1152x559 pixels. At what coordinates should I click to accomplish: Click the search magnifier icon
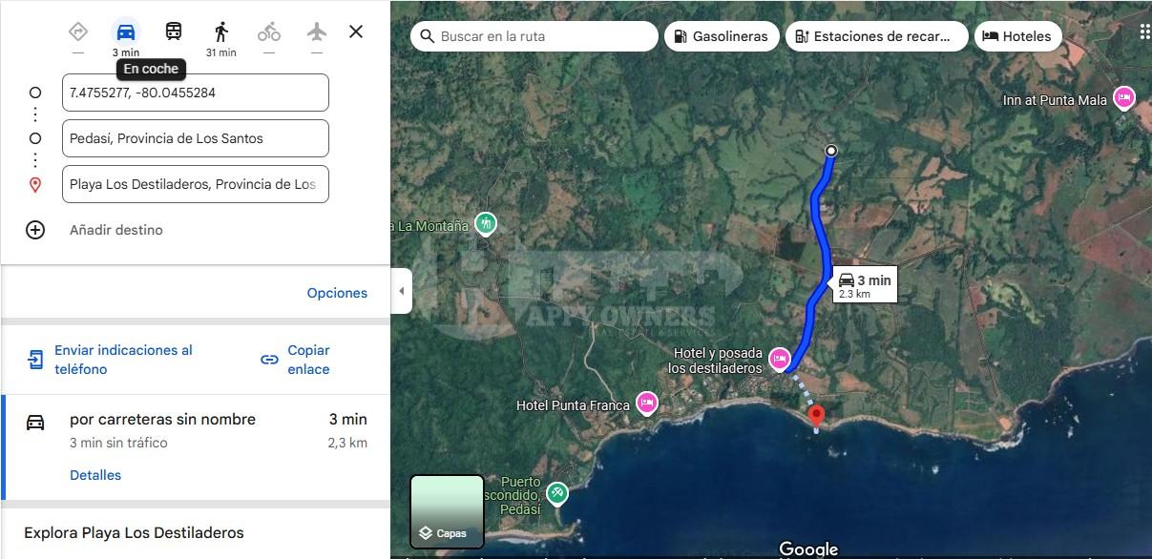(x=426, y=36)
